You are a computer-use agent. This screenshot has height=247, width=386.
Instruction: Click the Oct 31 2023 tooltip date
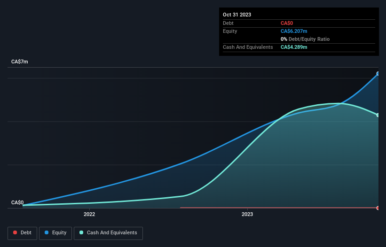pyautogui.click(x=237, y=15)
